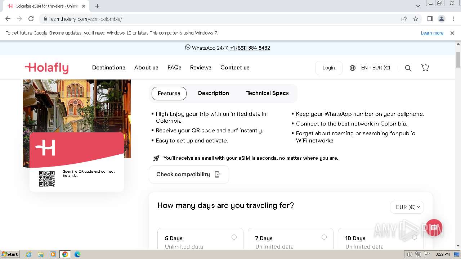Viewport: 461px width, 259px height.
Task: Open the red chat support bubble
Action: click(x=434, y=228)
